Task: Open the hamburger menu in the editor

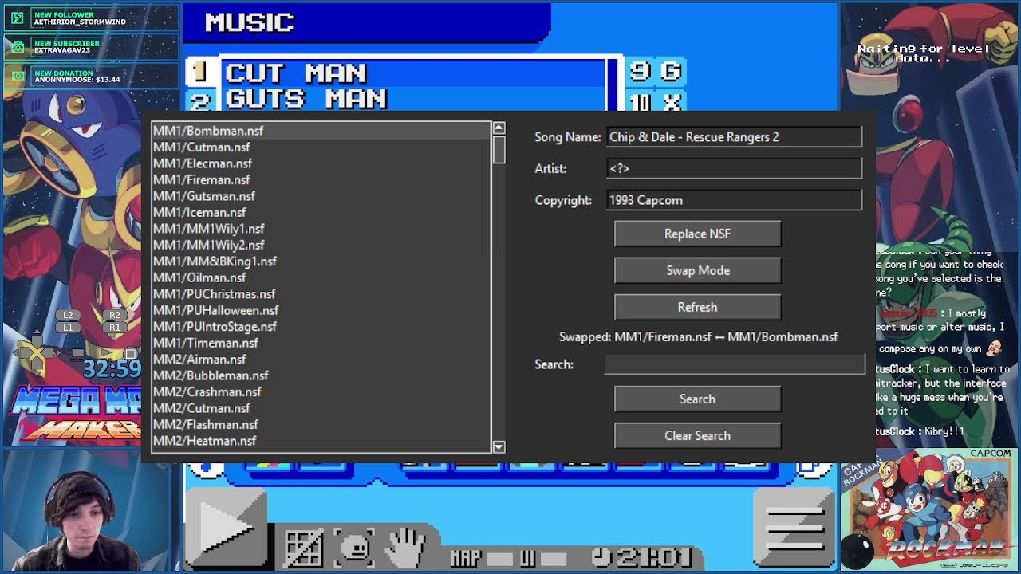Action: (x=794, y=529)
